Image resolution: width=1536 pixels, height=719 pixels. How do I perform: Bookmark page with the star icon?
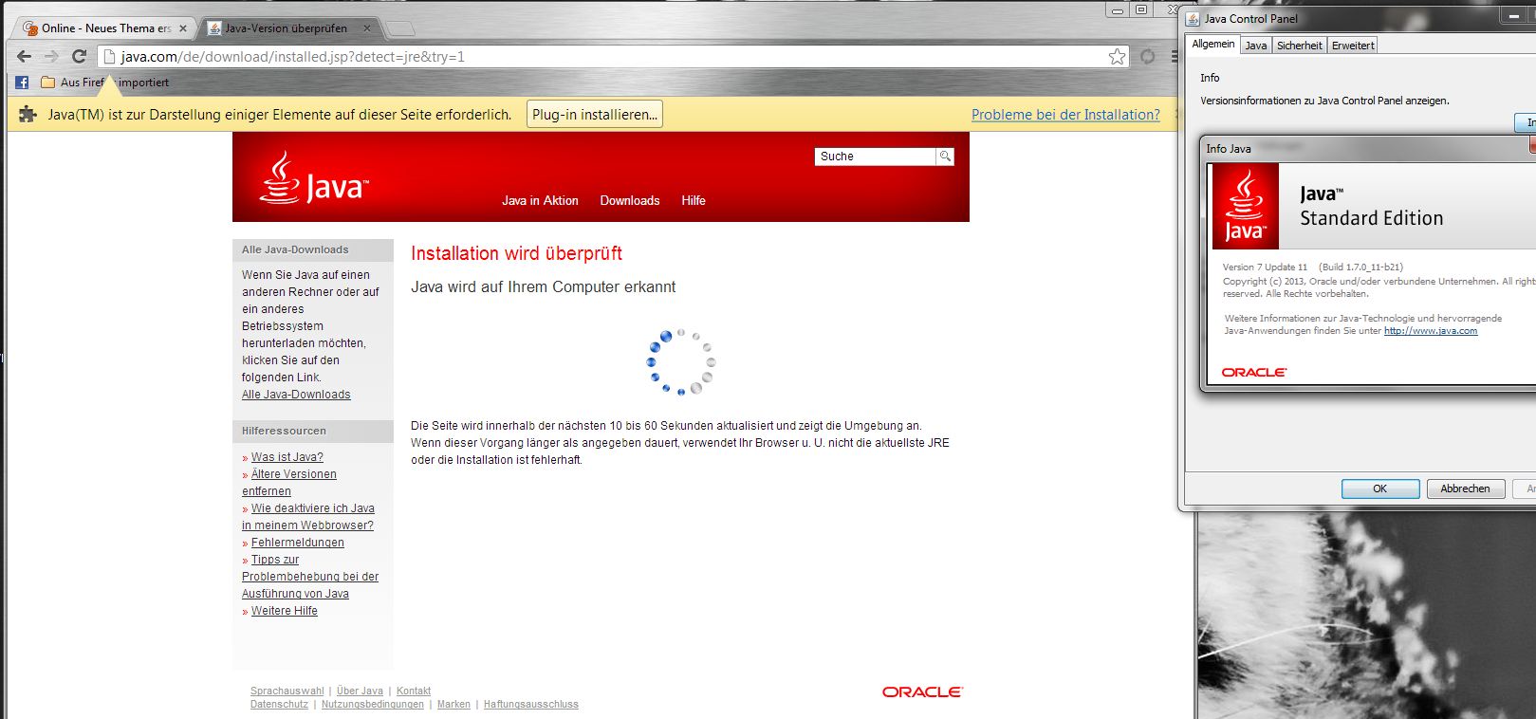pos(1118,57)
